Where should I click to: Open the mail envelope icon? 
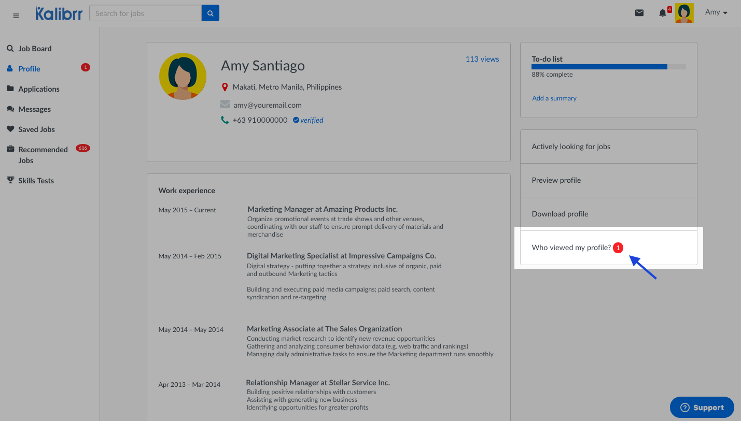[639, 13]
